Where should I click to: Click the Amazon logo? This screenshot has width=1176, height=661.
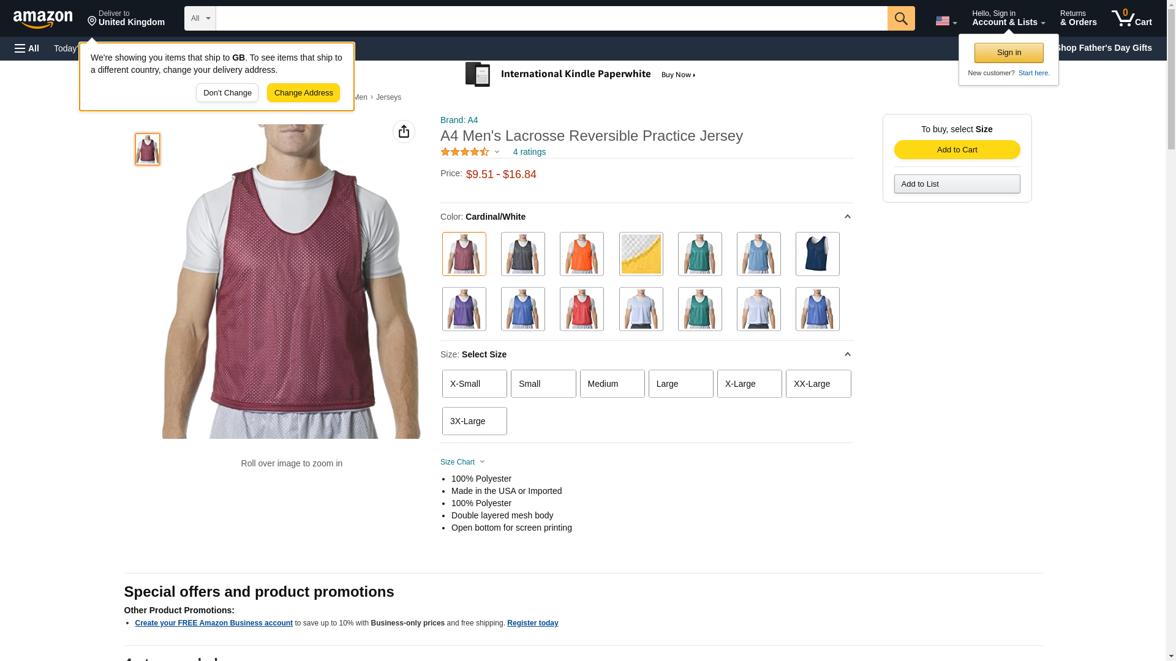point(43,19)
